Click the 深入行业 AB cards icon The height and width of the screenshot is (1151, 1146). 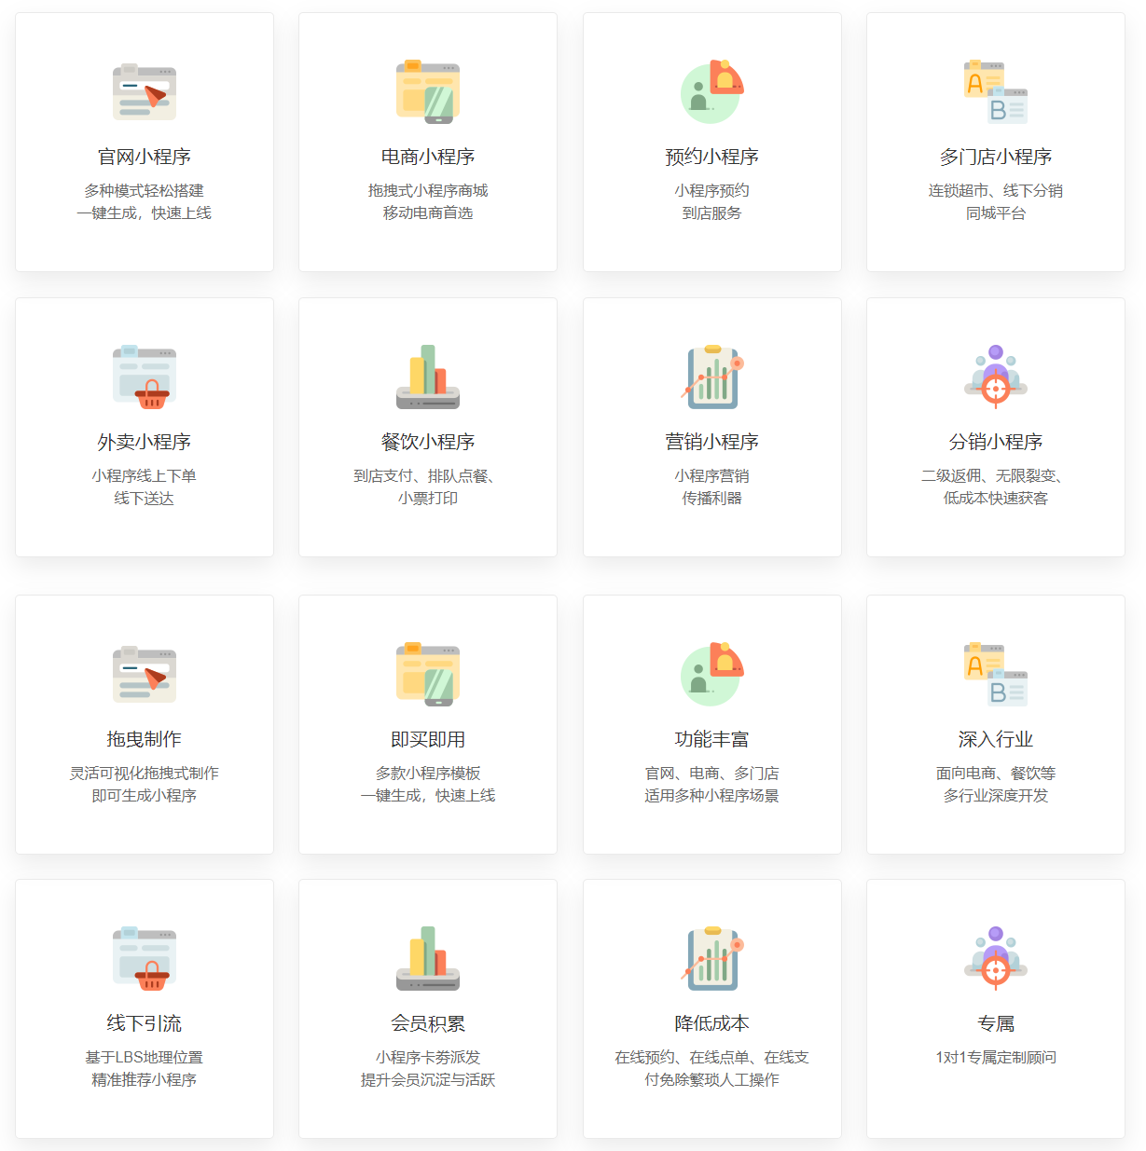click(x=995, y=673)
